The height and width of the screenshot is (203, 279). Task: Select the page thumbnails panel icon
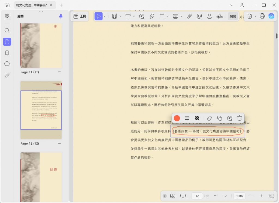click(x=7, y=42)
